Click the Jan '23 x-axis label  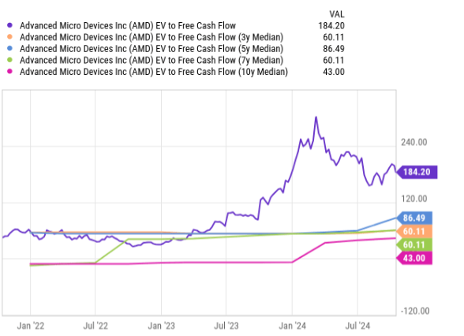click(161, 326)
